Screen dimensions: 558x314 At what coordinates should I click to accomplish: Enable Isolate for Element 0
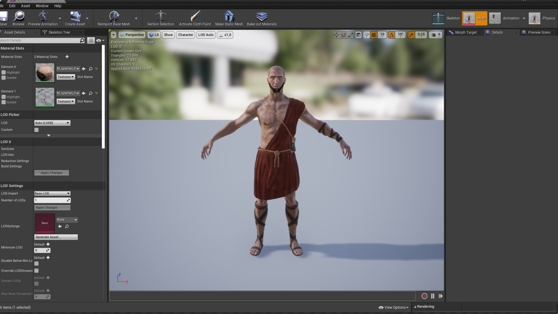click(x=3, y=78)
